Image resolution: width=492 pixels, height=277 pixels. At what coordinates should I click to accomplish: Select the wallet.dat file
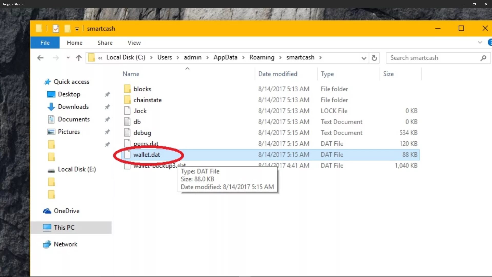tap(147, 155)
